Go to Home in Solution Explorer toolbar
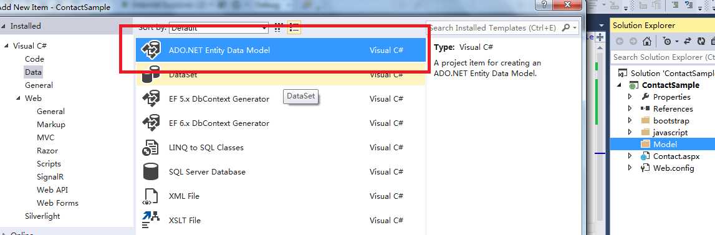Screen dimensions: 715x235 pos(646,41)
